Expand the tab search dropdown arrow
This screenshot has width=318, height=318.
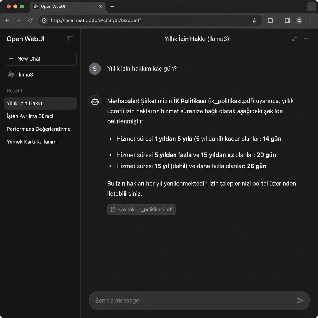click(x=311, y=7)
